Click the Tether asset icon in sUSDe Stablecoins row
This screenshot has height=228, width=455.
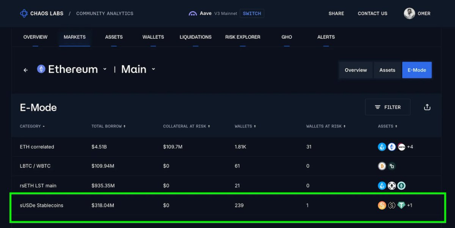point(401,205)
